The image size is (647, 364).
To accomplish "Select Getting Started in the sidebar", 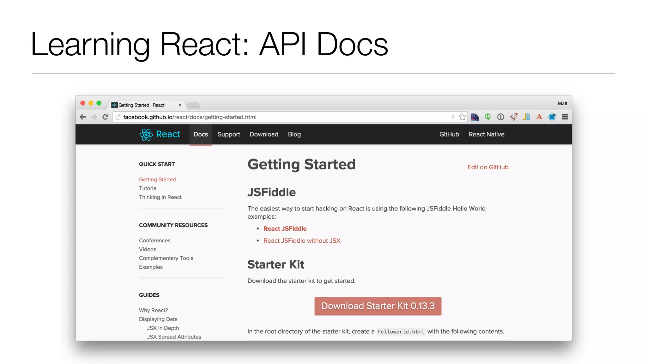I will click(158, 179).
